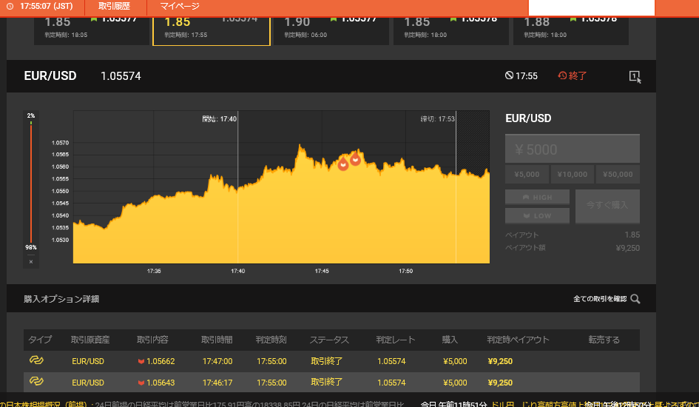
Task: Click the chain icon in the 17:47:00 trade row
Action: coord(36,360)
